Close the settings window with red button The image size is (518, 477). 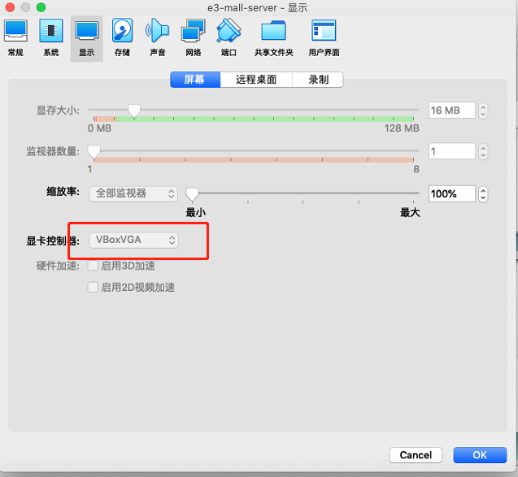10,7
